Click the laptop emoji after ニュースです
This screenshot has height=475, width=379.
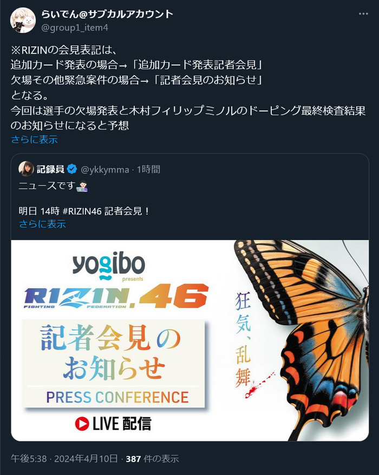tap(82, 186)
